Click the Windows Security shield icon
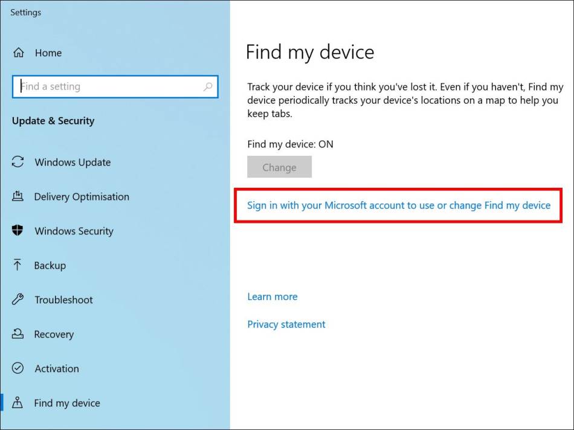The image size is (574, 430). click(x=17, y=231)
